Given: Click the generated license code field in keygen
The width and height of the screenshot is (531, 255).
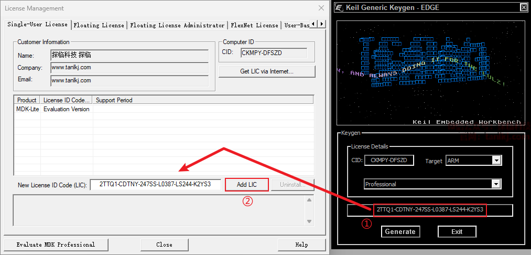Looking at the screenshot, I should (x=430, y=210).
